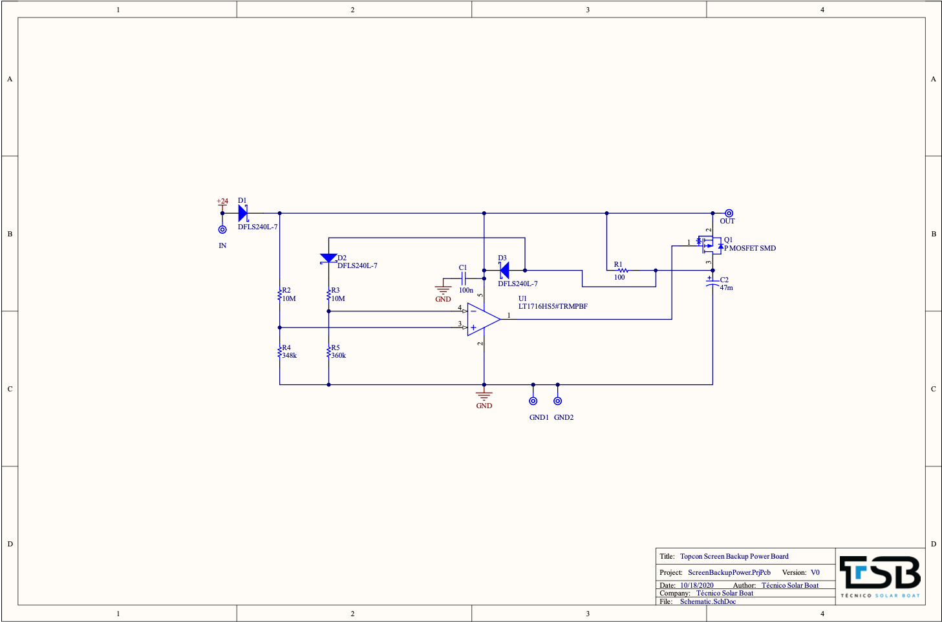942x622 pixels.
Task: Click the 47m value of C2
Action: (x=727, y=287)
